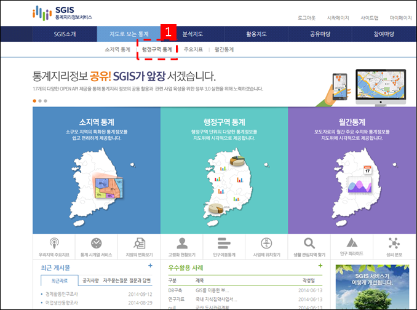This screenshot has width=417, height=310.
Task: Open the 인구이동통계 bars icon
Action: point(224,243)
